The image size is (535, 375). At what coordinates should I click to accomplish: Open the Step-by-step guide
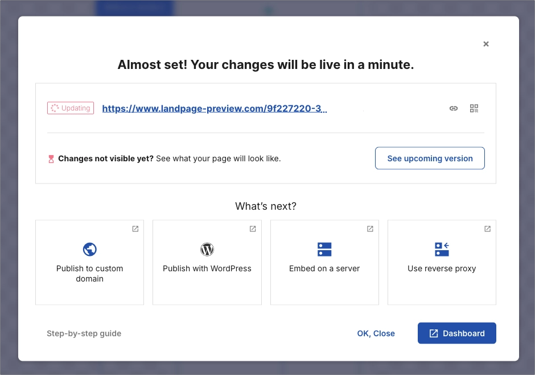coord(84,333)
